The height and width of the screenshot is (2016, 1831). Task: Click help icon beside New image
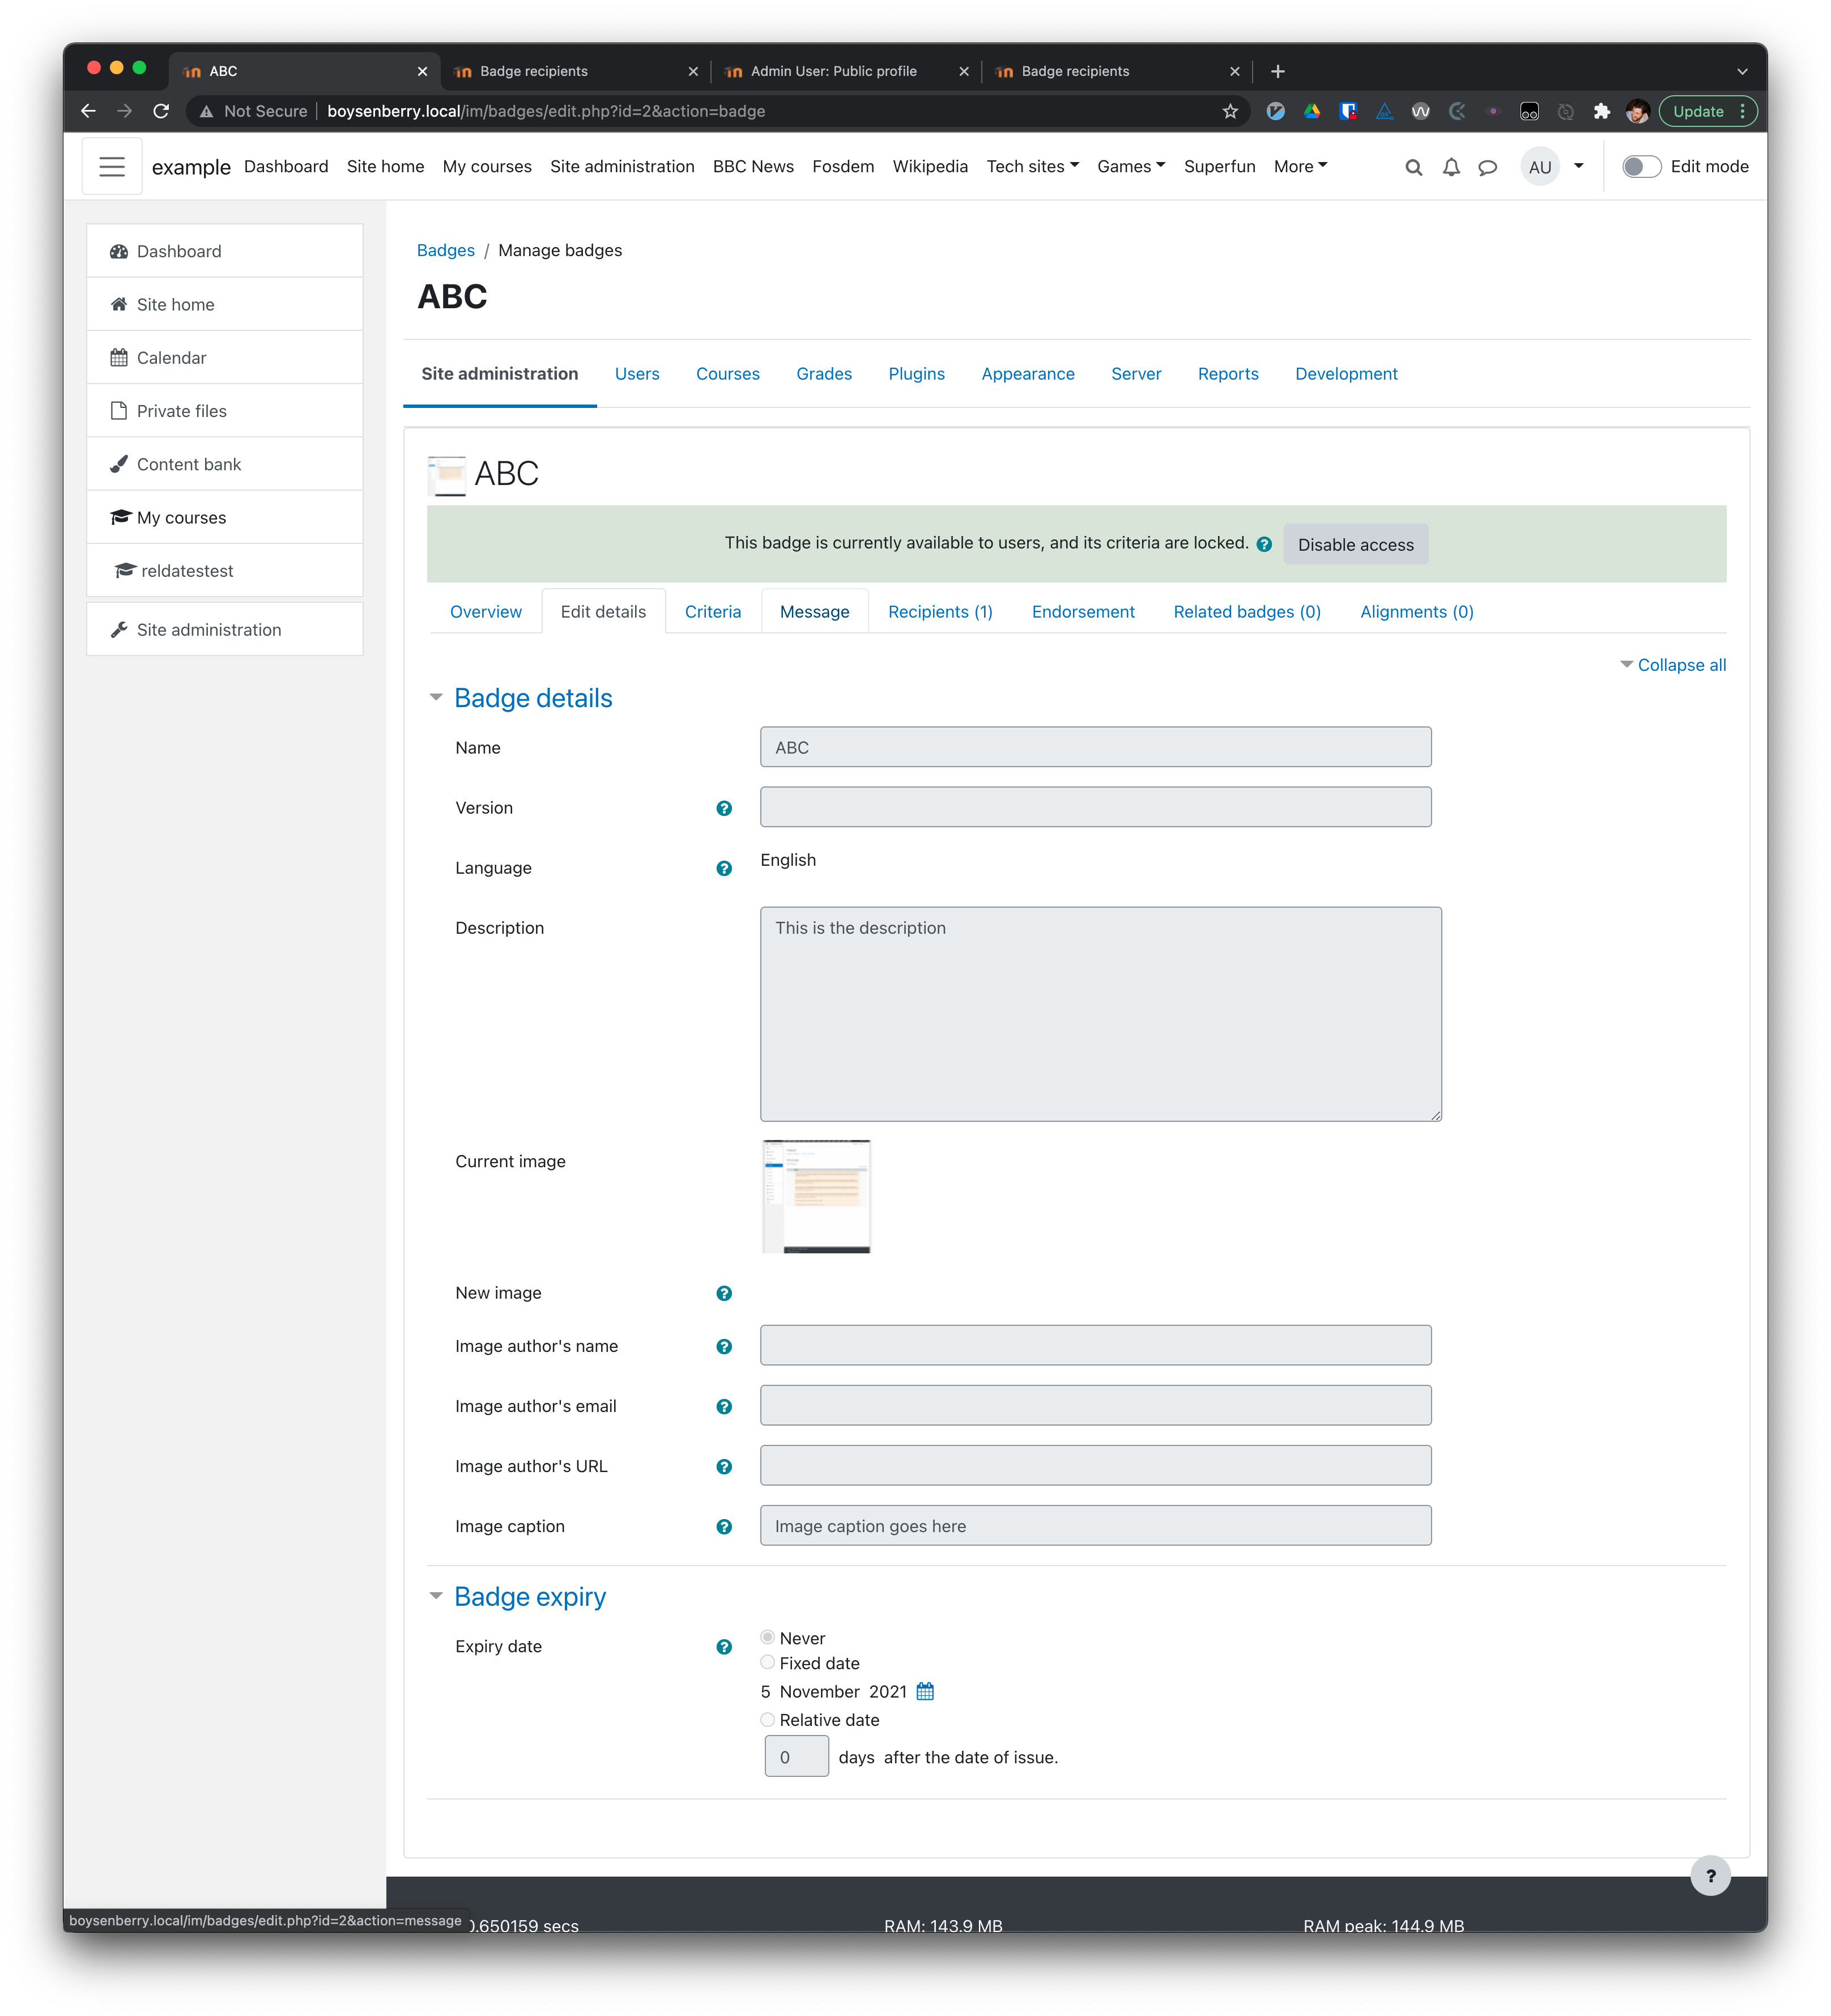(724, 1293)
